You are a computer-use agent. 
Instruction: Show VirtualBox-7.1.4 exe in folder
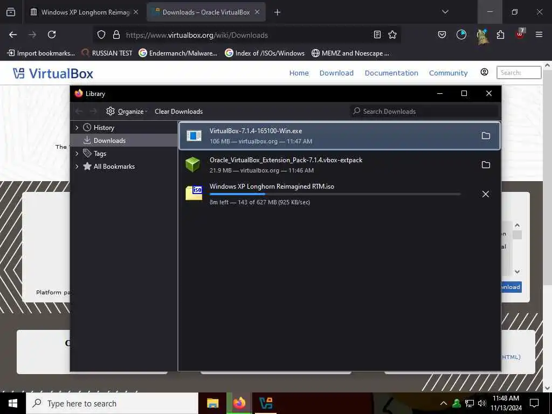pos(486,136)
